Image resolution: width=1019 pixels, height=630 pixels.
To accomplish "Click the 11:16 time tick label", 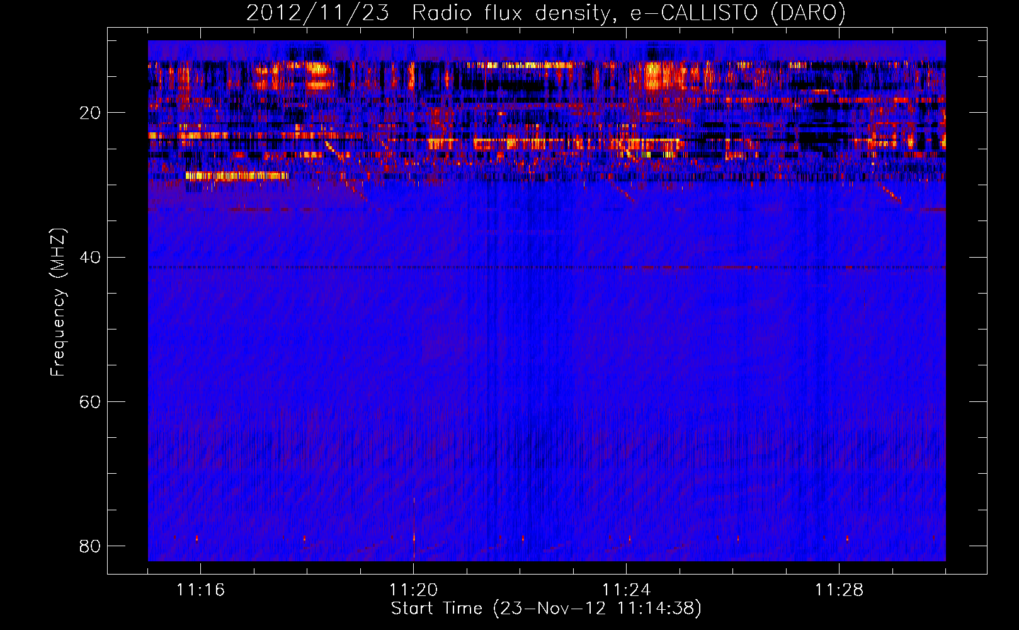I will pos(200,590).
